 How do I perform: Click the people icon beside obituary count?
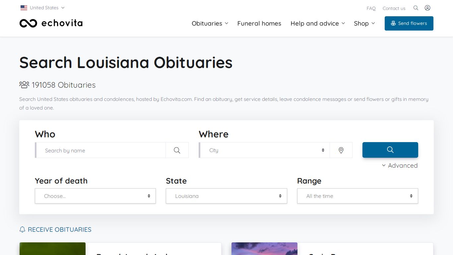24,85
